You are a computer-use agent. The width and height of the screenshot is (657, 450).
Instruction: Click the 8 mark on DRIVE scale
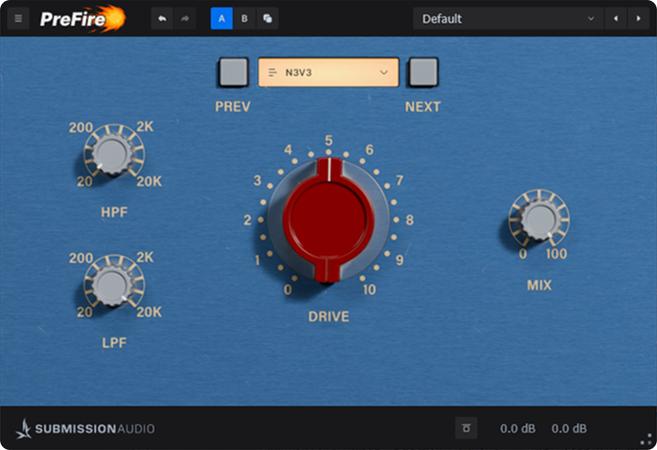pyautogui.click(x=410, y=220)
